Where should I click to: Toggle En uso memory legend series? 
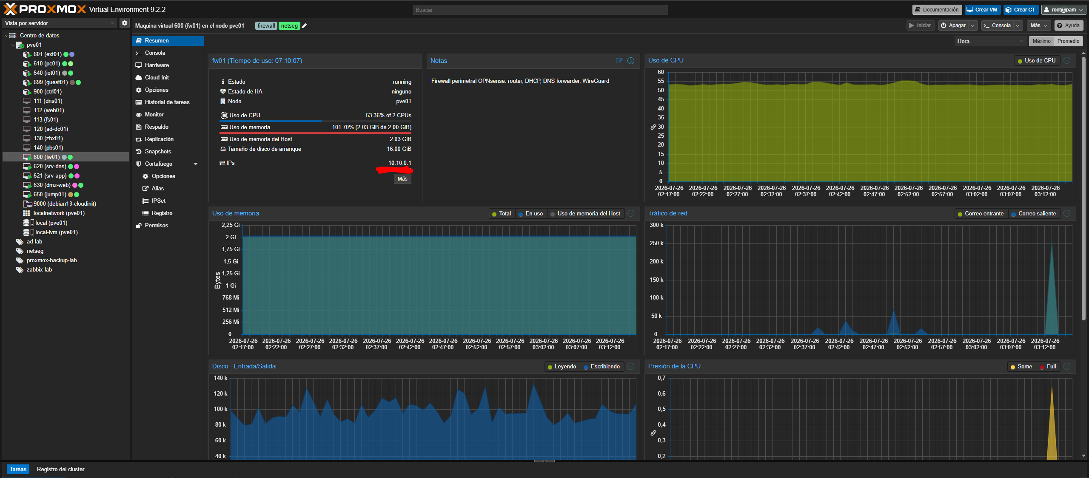click(x=531, y=213)
